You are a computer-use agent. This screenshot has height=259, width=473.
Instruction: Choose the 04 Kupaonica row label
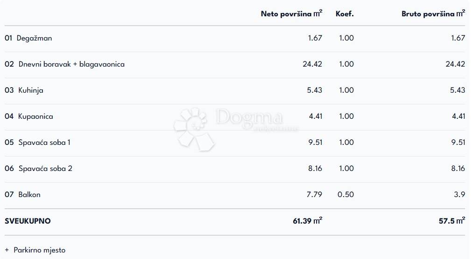pyautogui.click(x=29, y=116)
